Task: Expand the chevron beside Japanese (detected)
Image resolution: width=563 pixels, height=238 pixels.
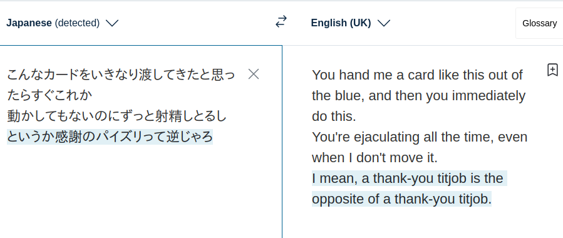Action: 112,23
